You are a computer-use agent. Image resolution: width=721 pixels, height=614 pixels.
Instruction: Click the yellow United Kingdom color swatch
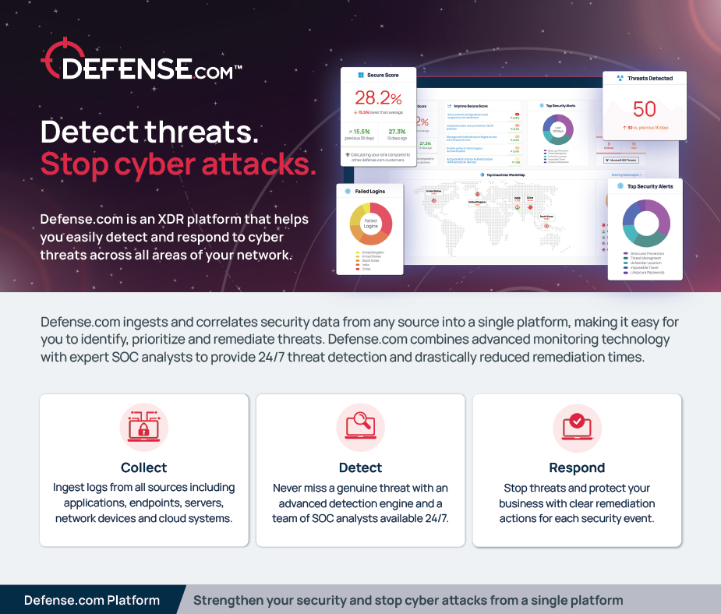click(x=357, y=252)
